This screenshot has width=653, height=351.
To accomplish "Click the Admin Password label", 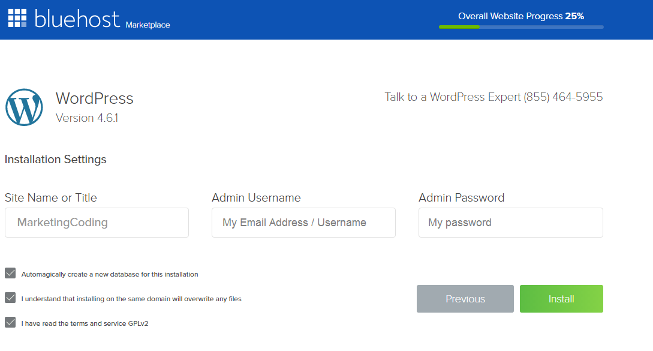I will 462,197.
